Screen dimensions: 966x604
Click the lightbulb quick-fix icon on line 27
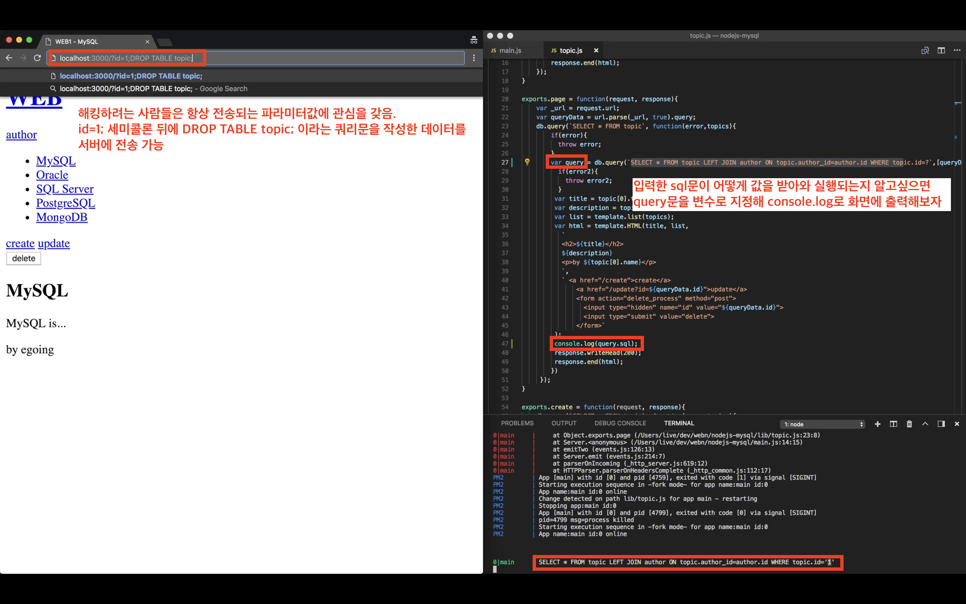527,162
